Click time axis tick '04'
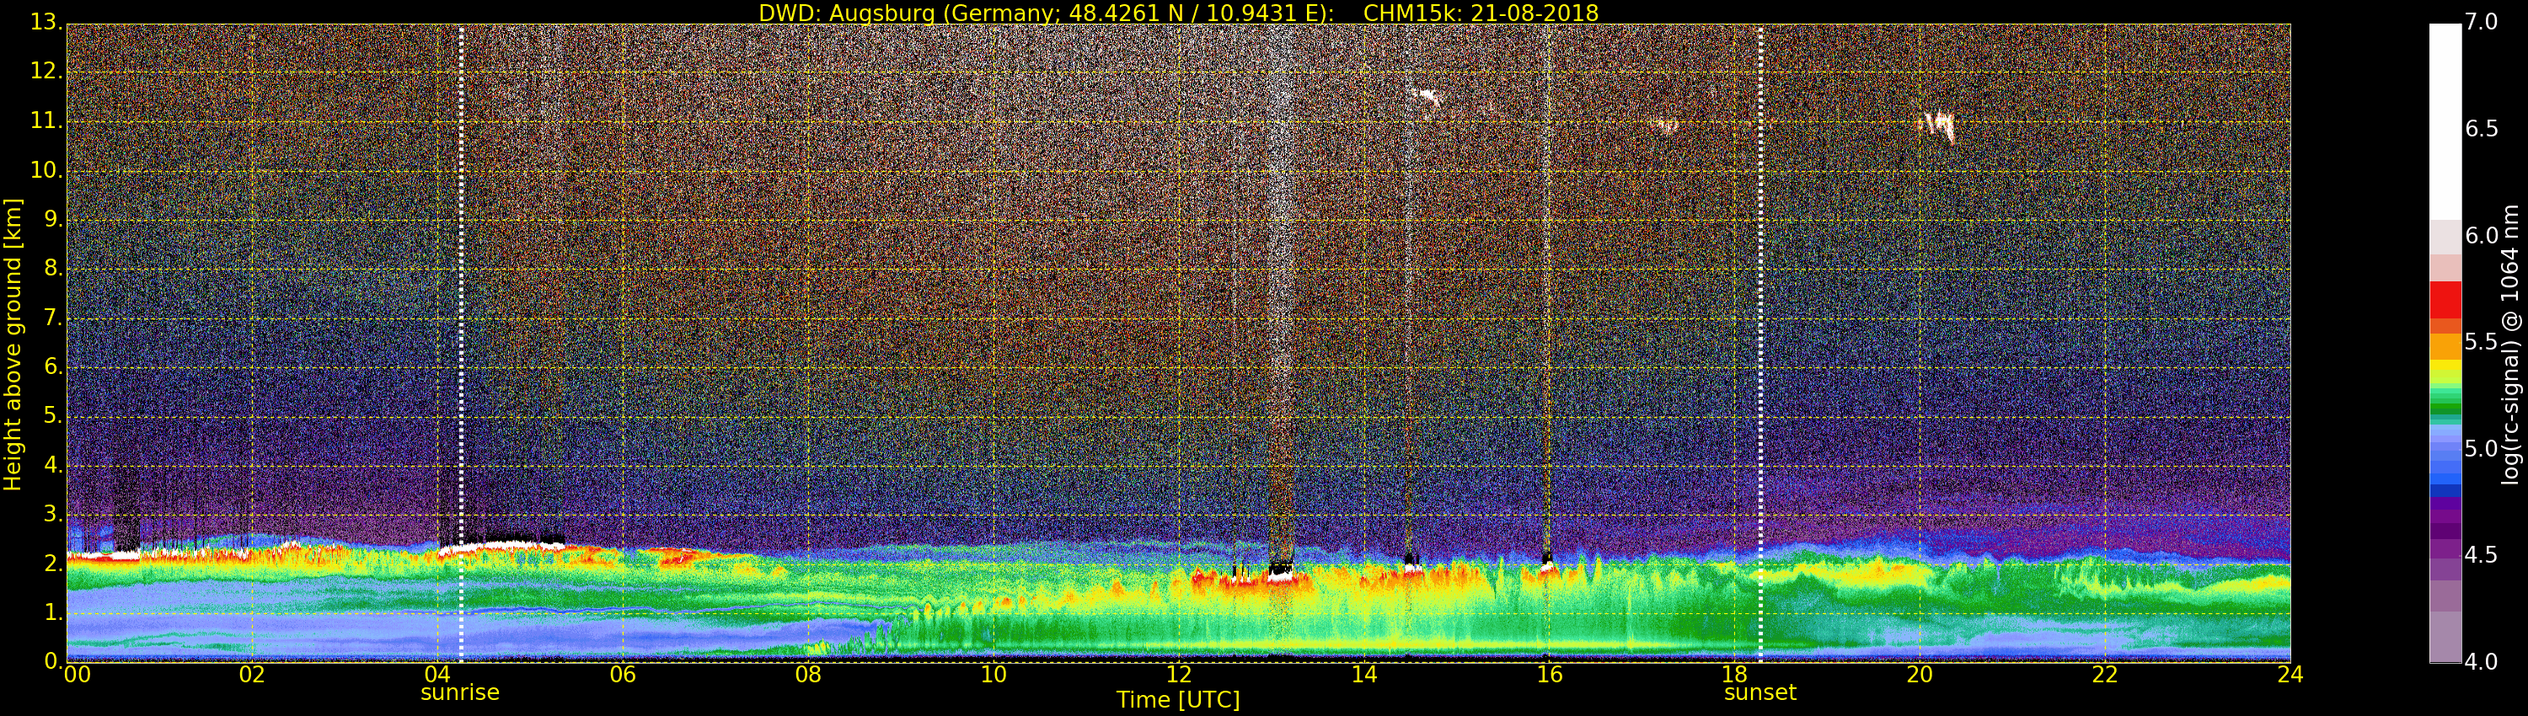The height and width of the screenshot is (716, 2528). (437, 674)
